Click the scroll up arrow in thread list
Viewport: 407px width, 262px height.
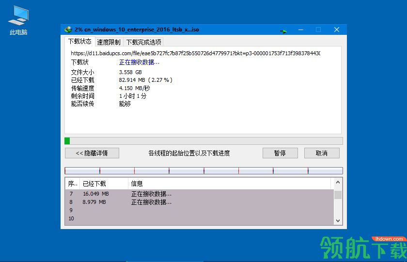(x=338, y=183)
